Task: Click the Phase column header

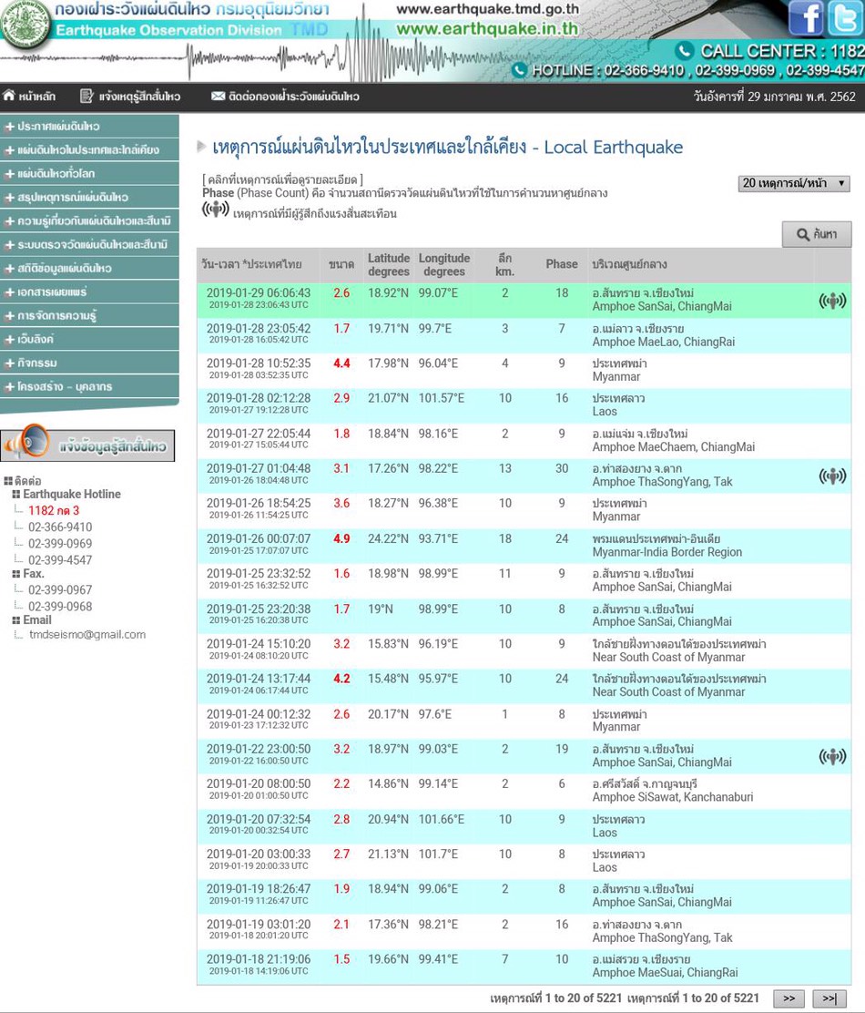Action: 562,264
